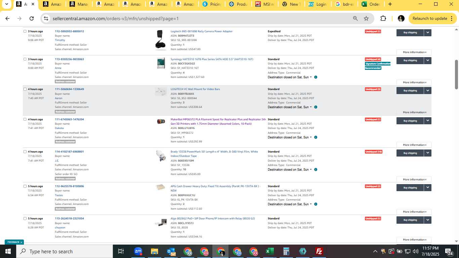This screenshot has height=258, width=459.
Task: Select checkbox for order 114-4102187-6969801
Action: click(x=25, y=152)
